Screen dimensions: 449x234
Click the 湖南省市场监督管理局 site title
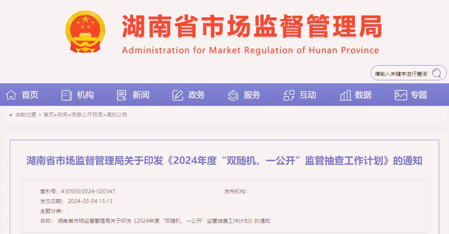pyautogui.click(x=252, y=26)
